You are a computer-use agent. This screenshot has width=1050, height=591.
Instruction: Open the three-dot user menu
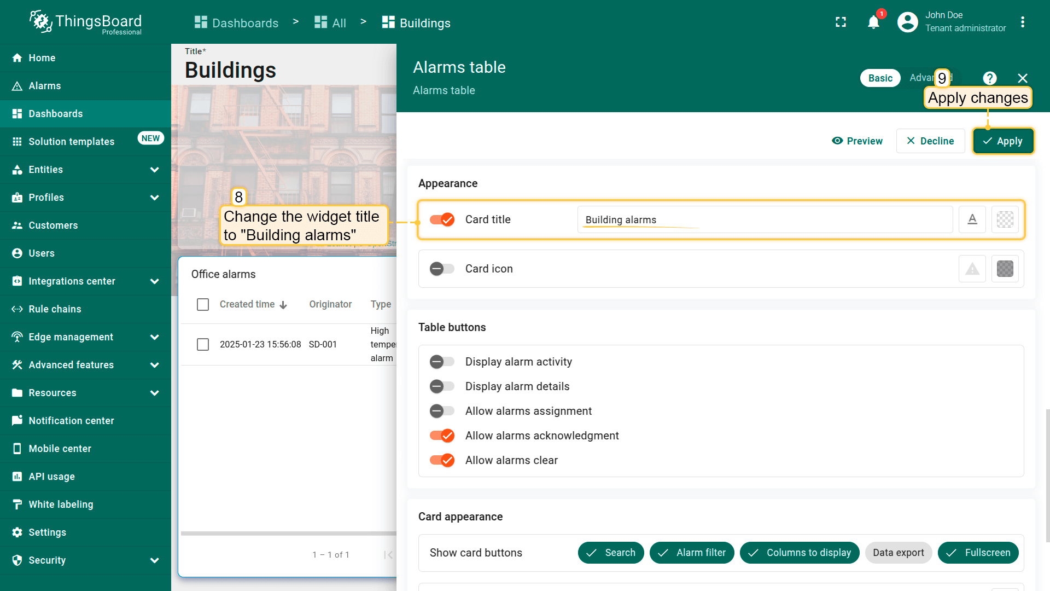pyautogui.click(x=1022, y=22)
